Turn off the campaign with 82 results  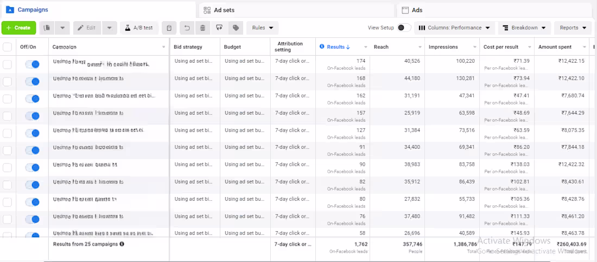tap(33, 185)
